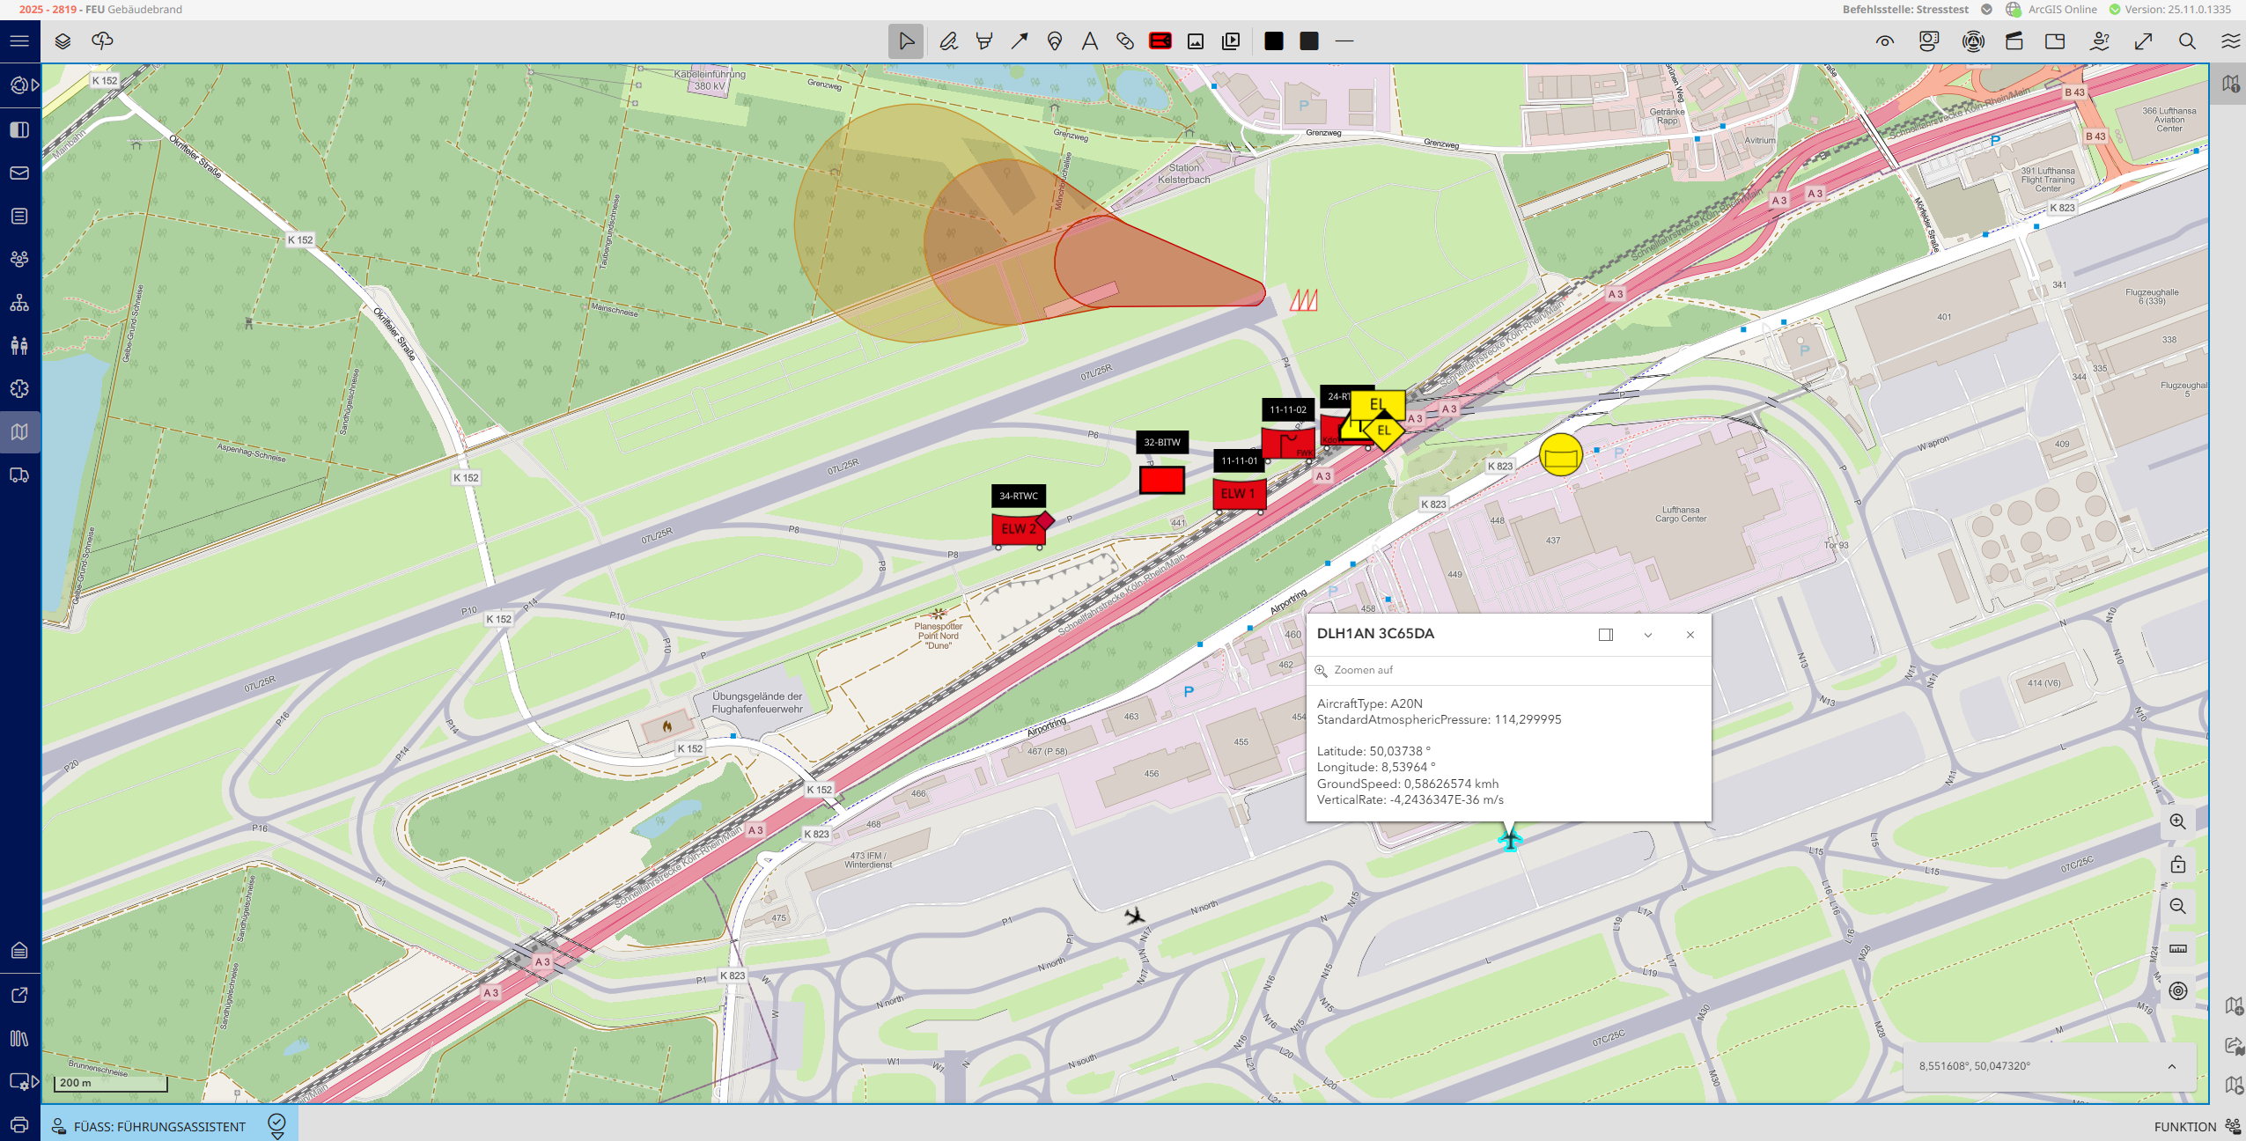Click the FUNKTION button
The image size is (2246, 1141).
click(2185, 1127)
